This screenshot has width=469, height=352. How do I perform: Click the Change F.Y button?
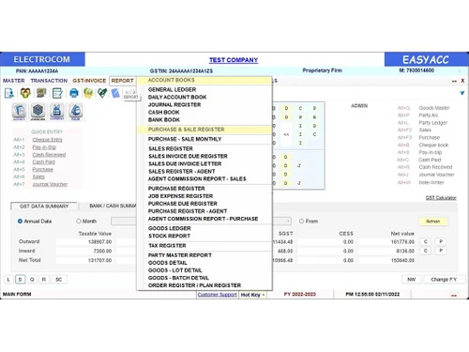[x=444, y=280]
